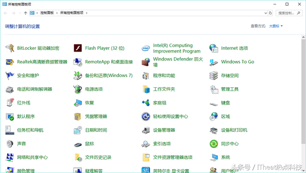Select 所有控制面板项 breadcrumb
306x173 pixels.
pos(72,13)
